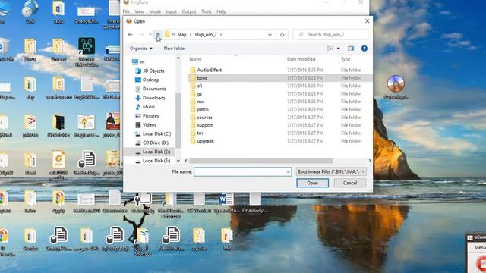
Task: Select Local Disk (E:) in navigation pane
Action: point(153,152)
